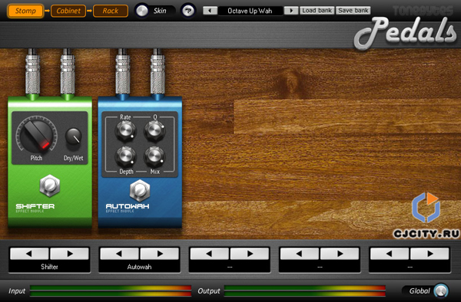Adjust the Autowah Mix knob
This screenshot has width=461, height=302.
[154, 156]
